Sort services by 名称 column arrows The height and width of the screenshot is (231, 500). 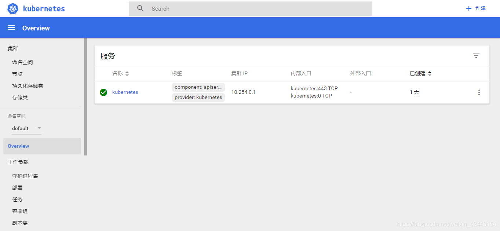(x=127, y=74)
